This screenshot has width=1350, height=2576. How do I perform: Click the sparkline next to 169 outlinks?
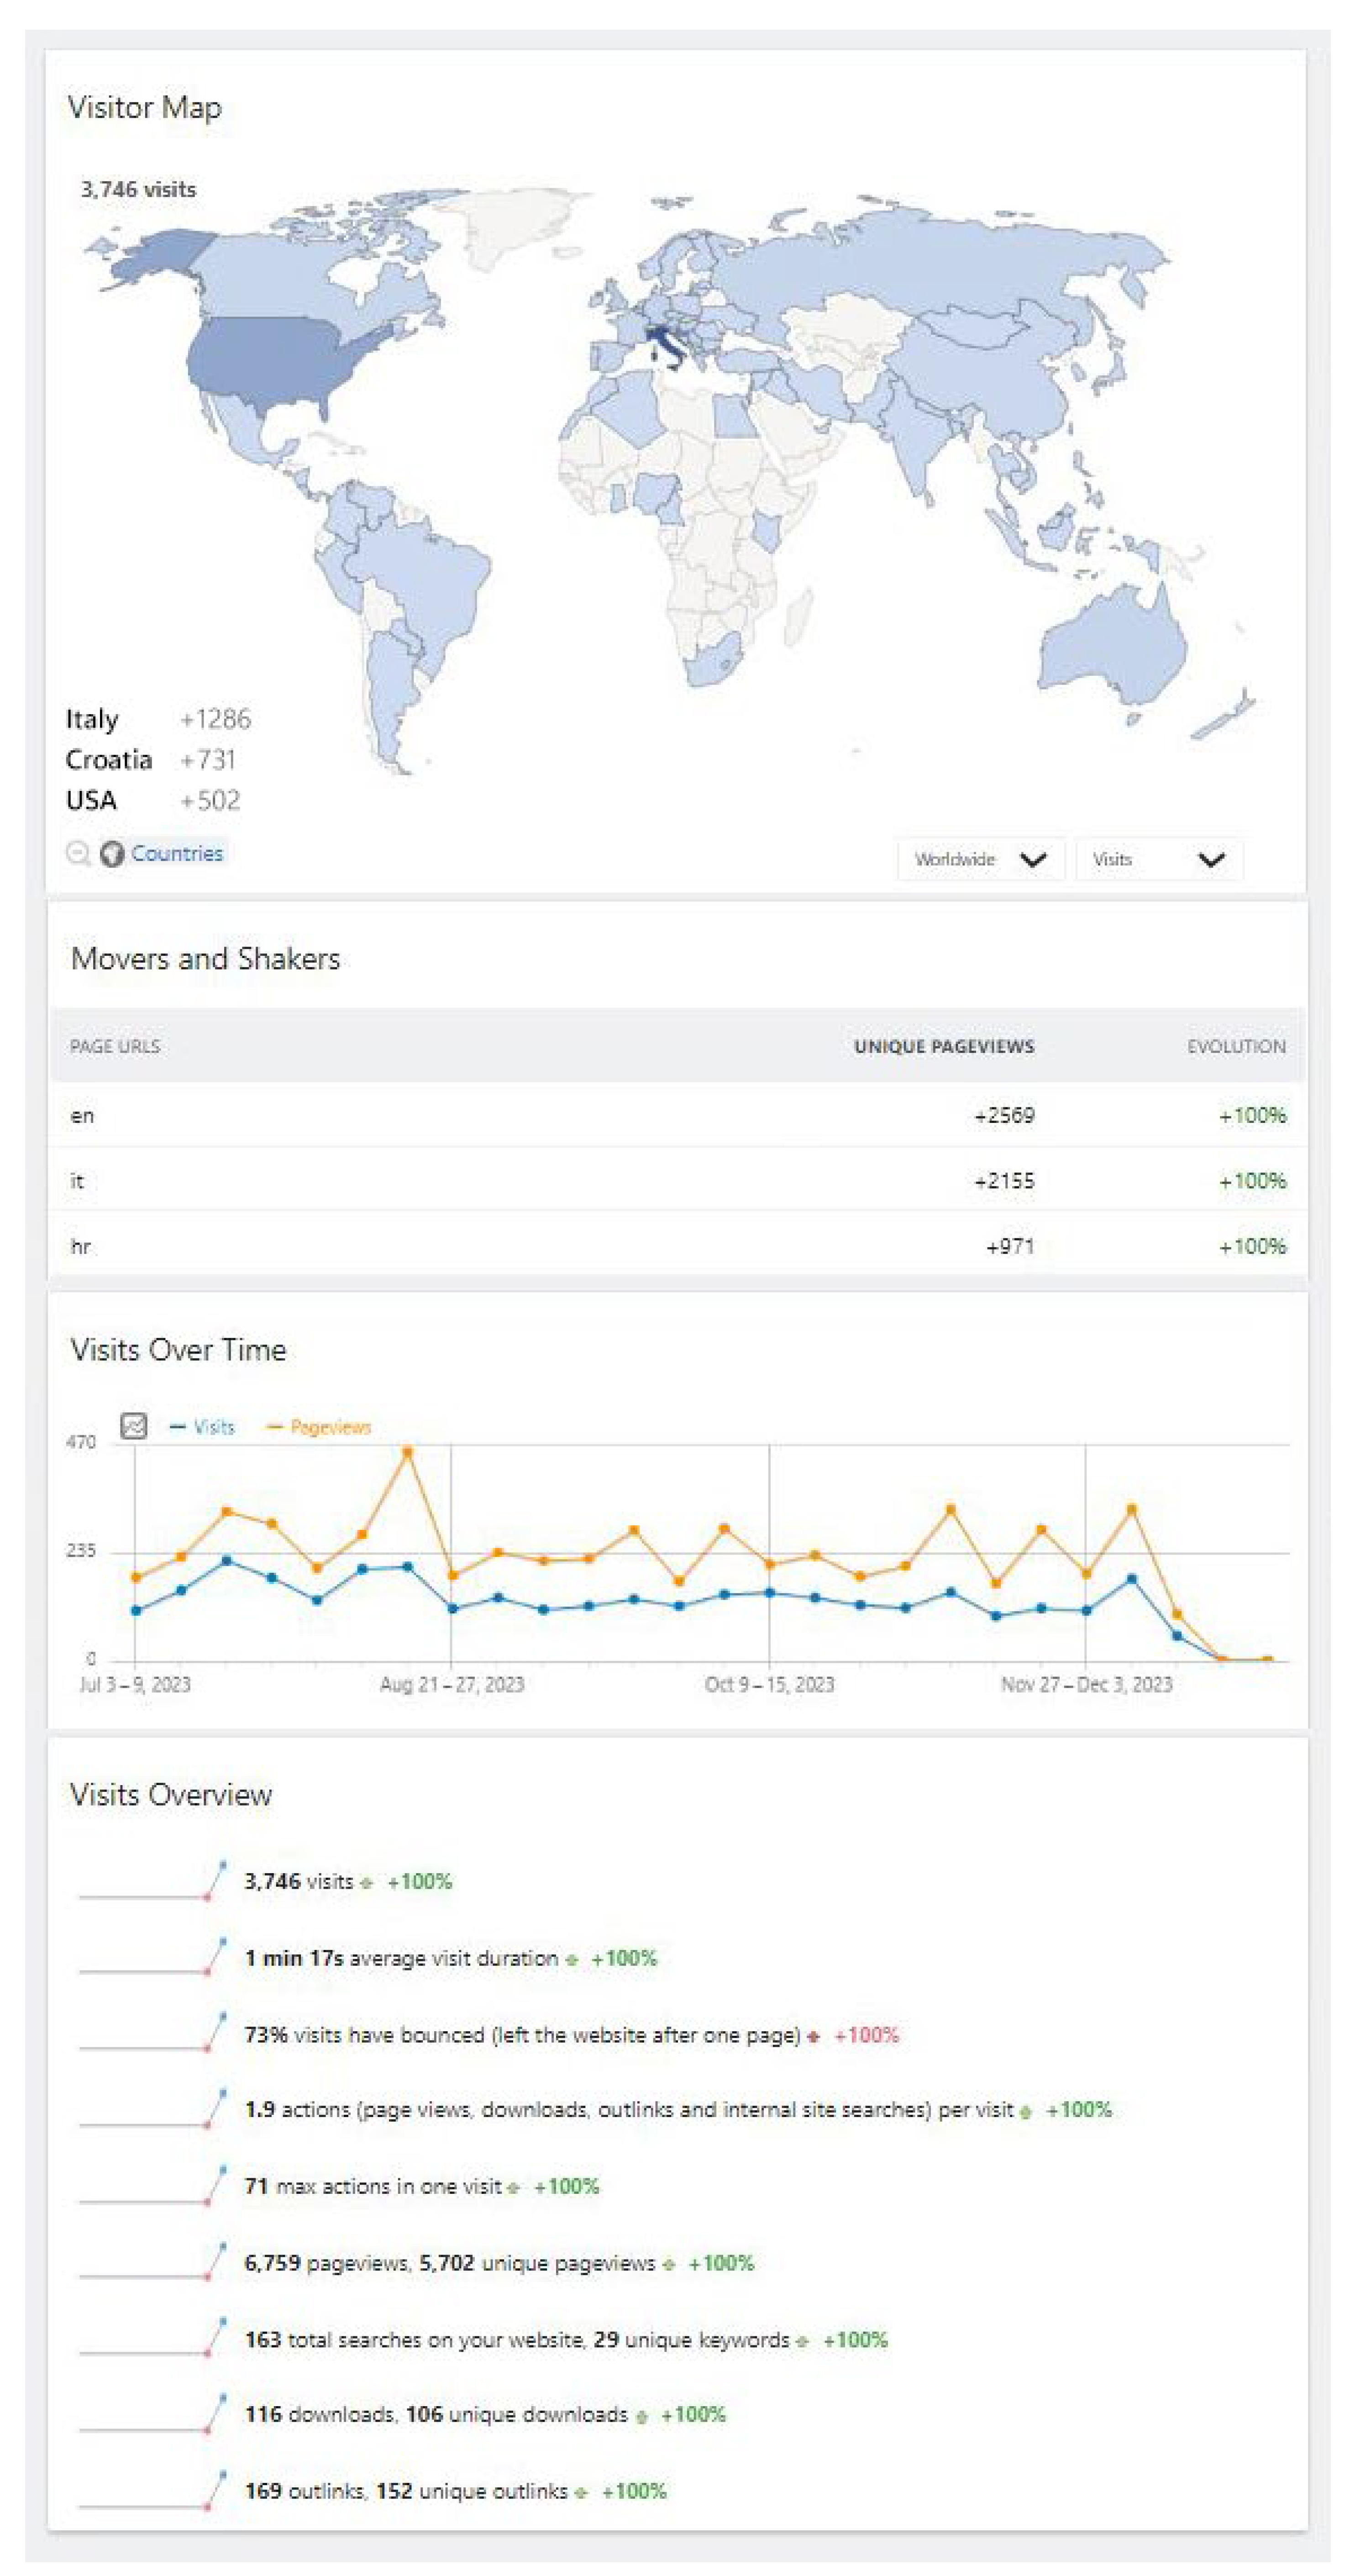(152, 2491)
